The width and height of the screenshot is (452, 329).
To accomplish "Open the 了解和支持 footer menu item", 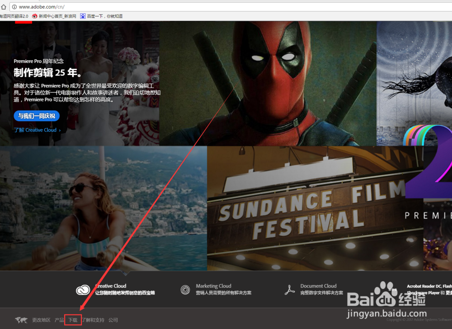I will tap(93, 320).
